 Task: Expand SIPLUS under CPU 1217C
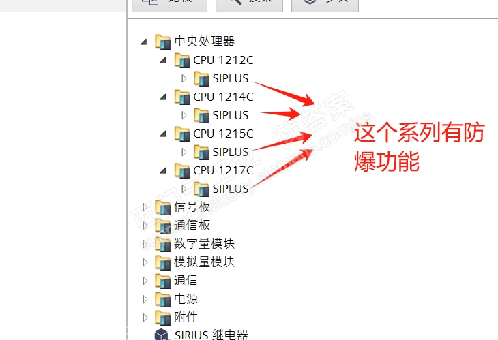click(x=184, y=189)
